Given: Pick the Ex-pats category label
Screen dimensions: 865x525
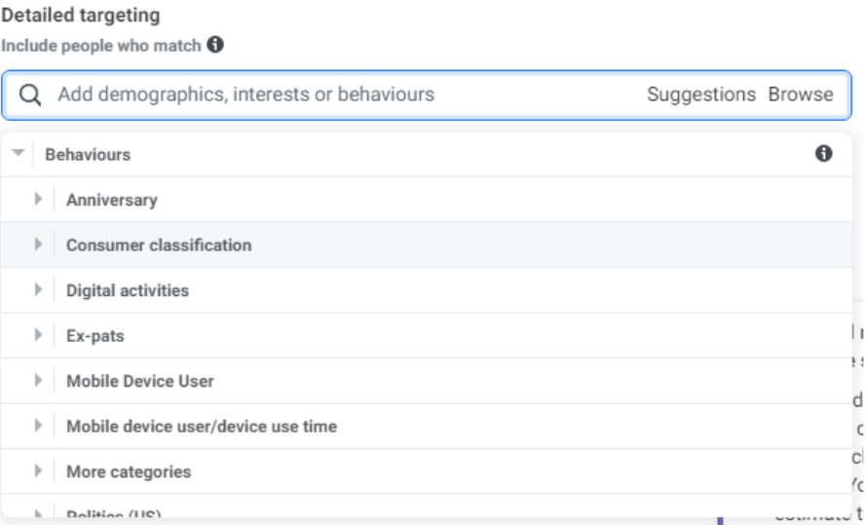Looking at the screenshot, I should (94, 335).
